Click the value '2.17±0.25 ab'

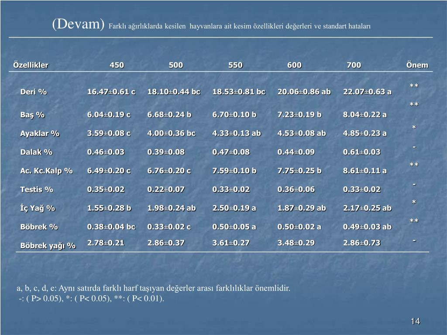pyautogui.click(x=367, y=208)
